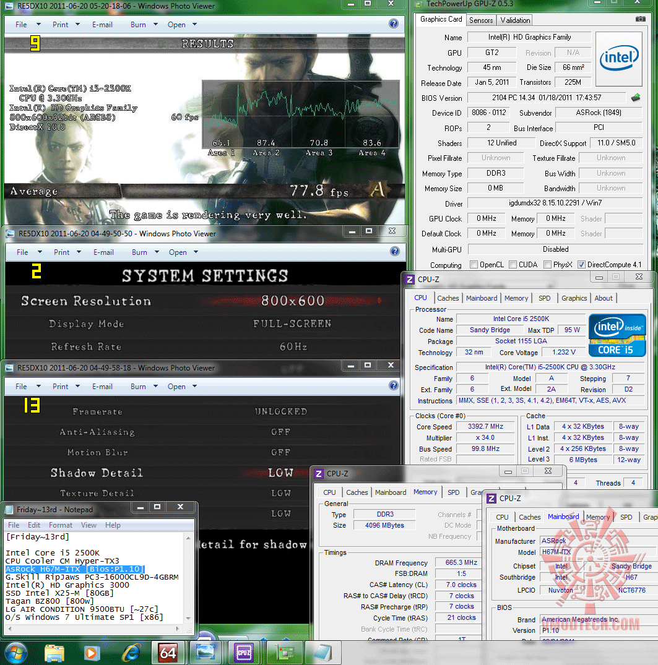Open Edit menu in Notepad
Viewport: 658px width, 665px height.
[x=34, y=525]
